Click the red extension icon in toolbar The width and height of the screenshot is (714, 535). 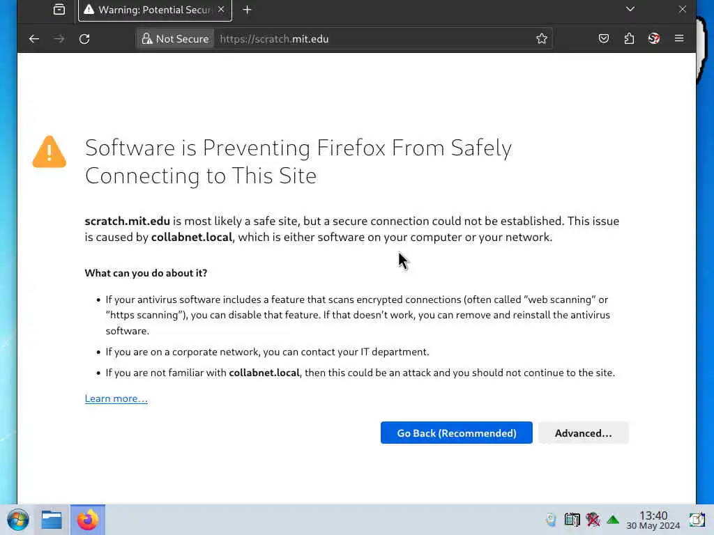654,39
